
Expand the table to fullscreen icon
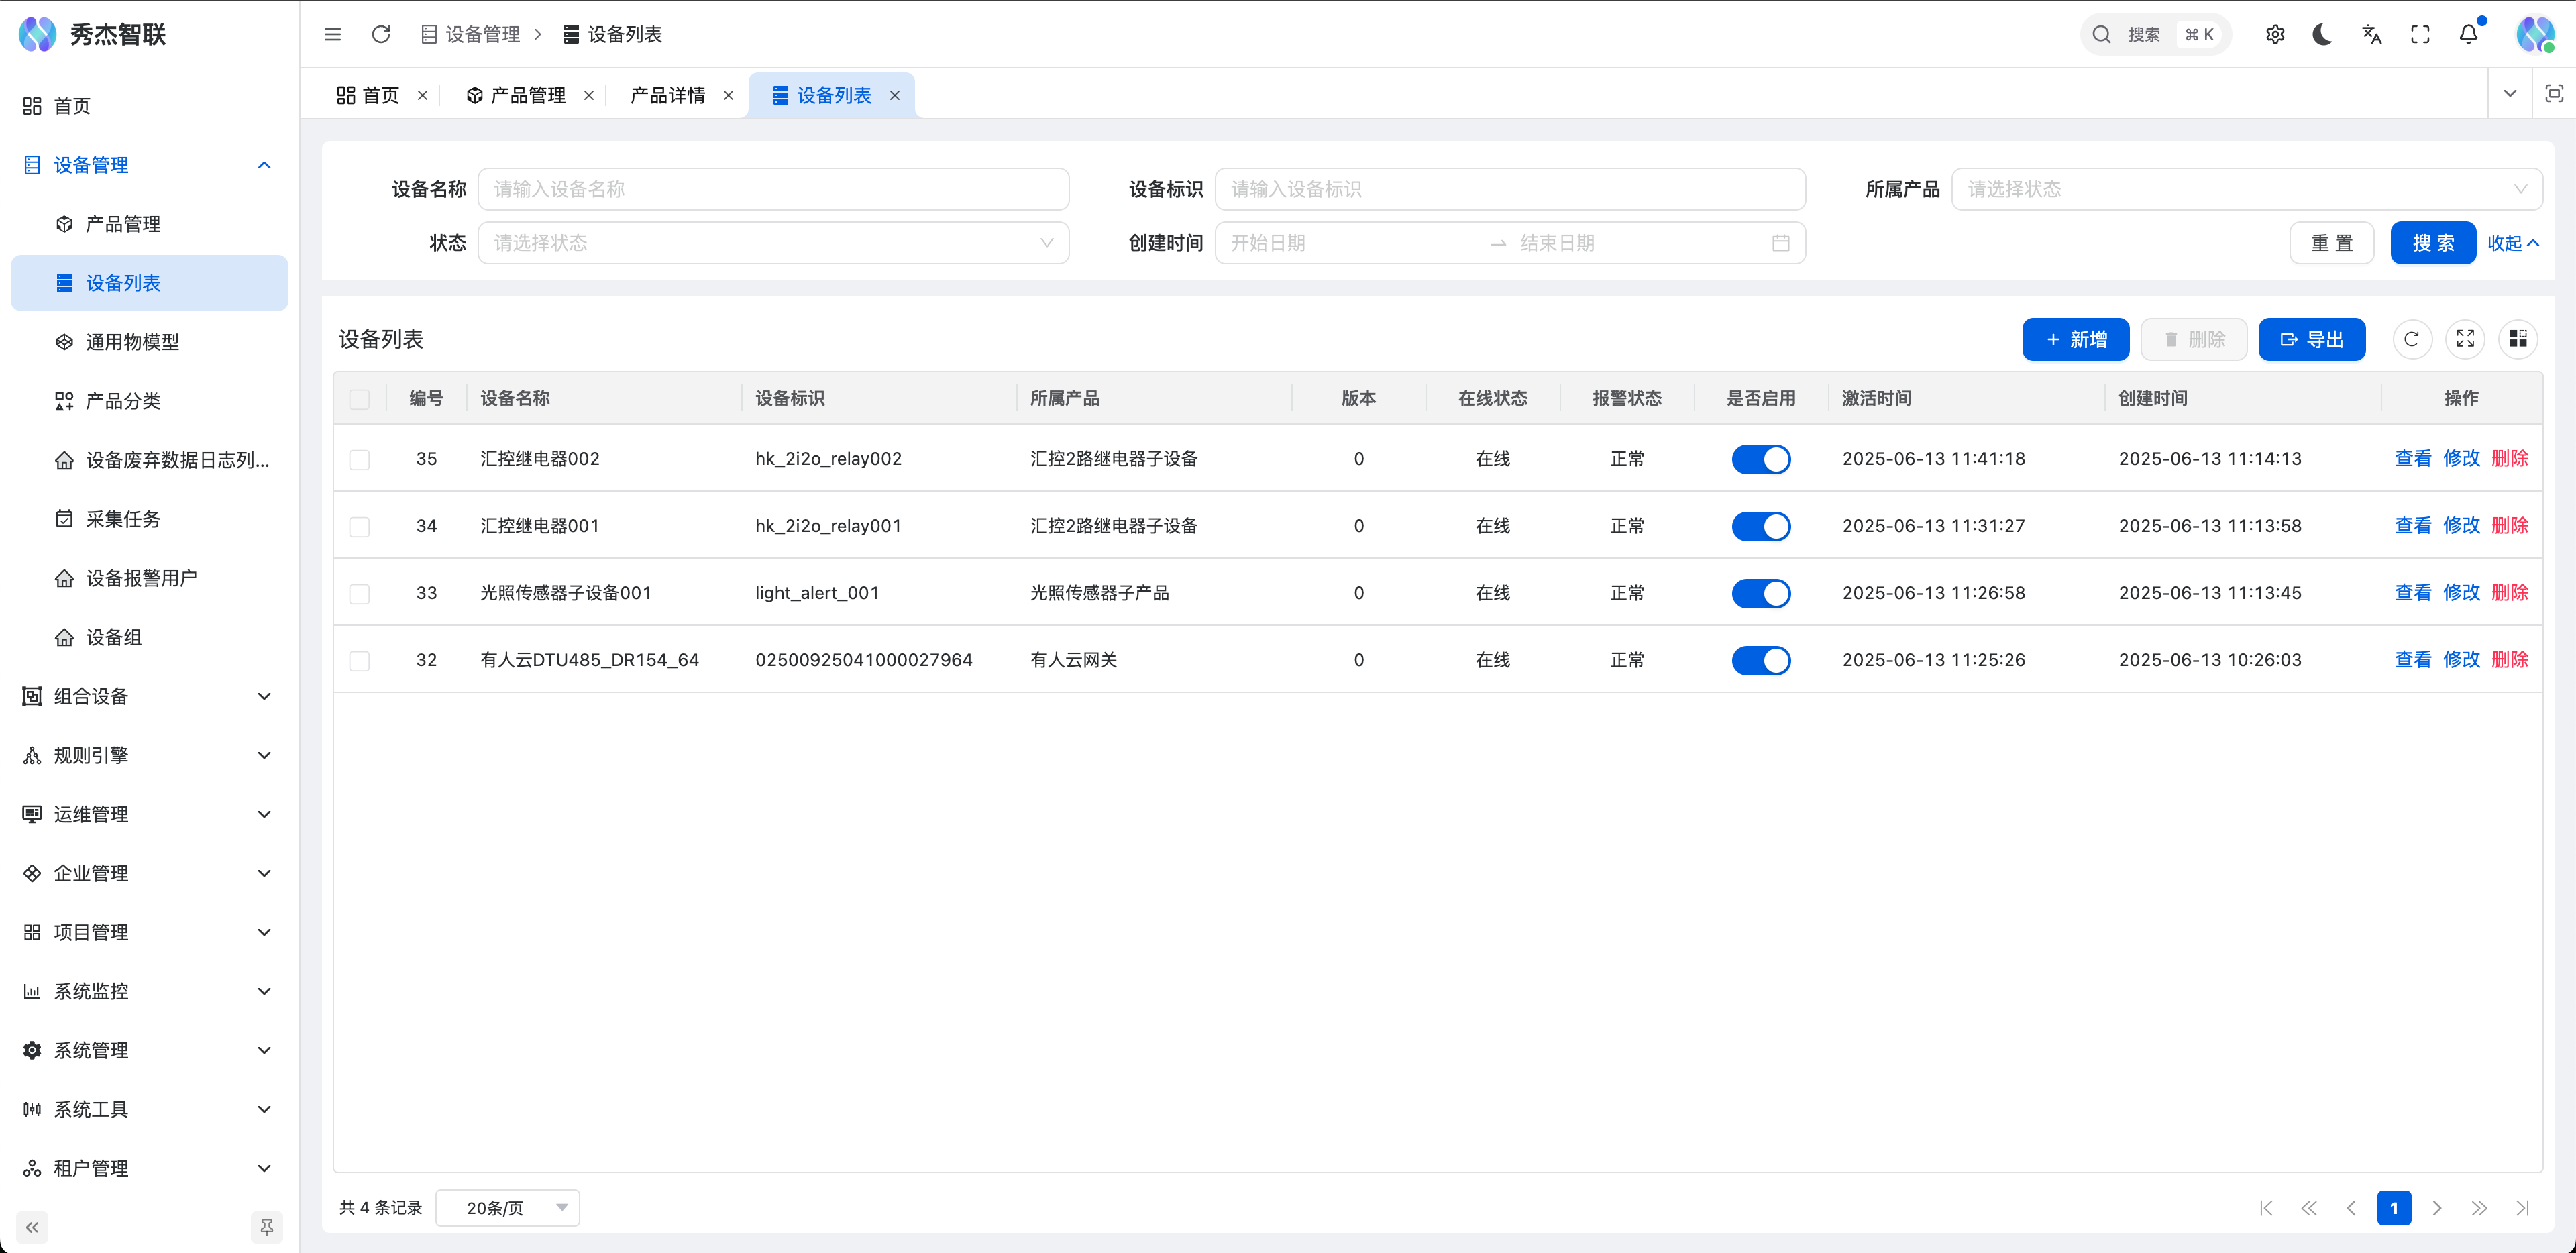(2465, 339)
